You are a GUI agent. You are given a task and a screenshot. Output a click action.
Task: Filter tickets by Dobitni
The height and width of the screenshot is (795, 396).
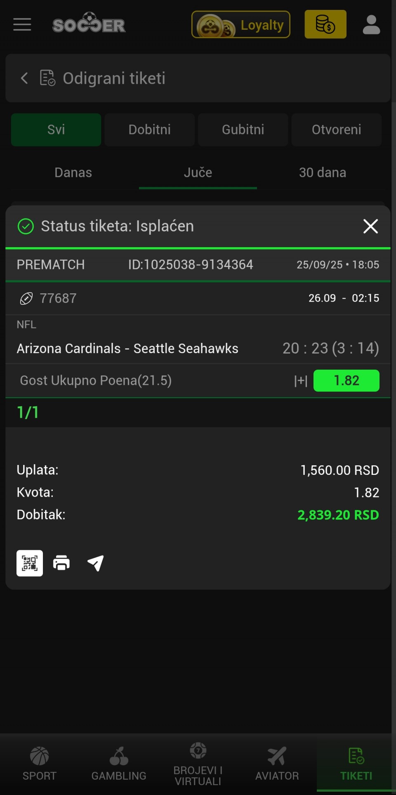point(149,130)
